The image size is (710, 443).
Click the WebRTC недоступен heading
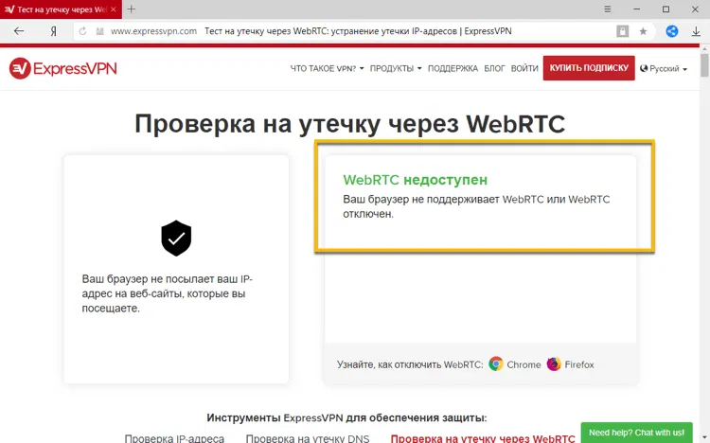point(416,180)
